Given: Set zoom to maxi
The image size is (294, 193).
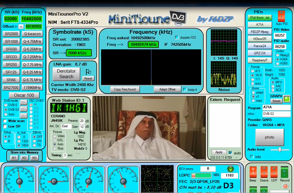Looking at the screenshot, I should (254, 100).
